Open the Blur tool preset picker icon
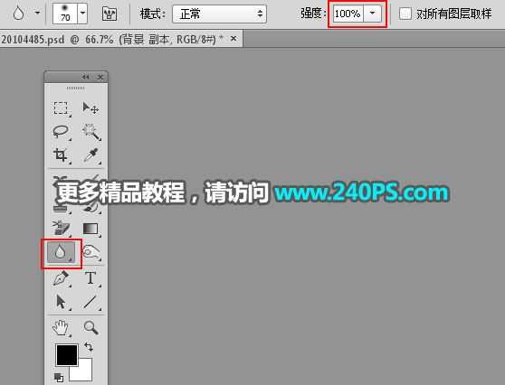 tap(18, 14)
